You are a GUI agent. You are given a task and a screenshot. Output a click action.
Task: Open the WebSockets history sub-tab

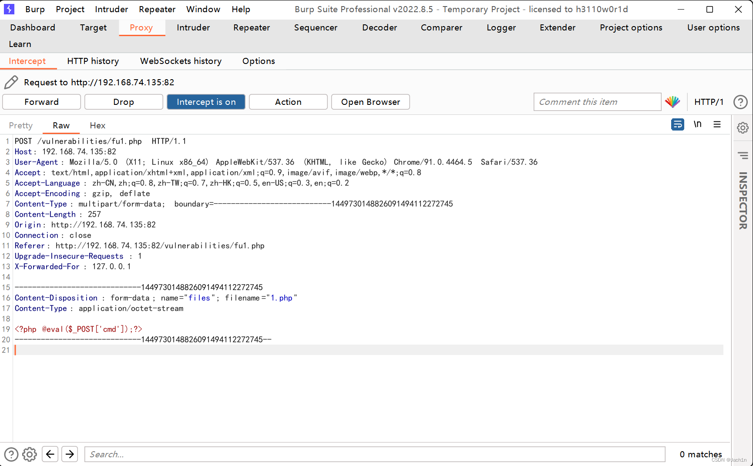click(181, 61)
